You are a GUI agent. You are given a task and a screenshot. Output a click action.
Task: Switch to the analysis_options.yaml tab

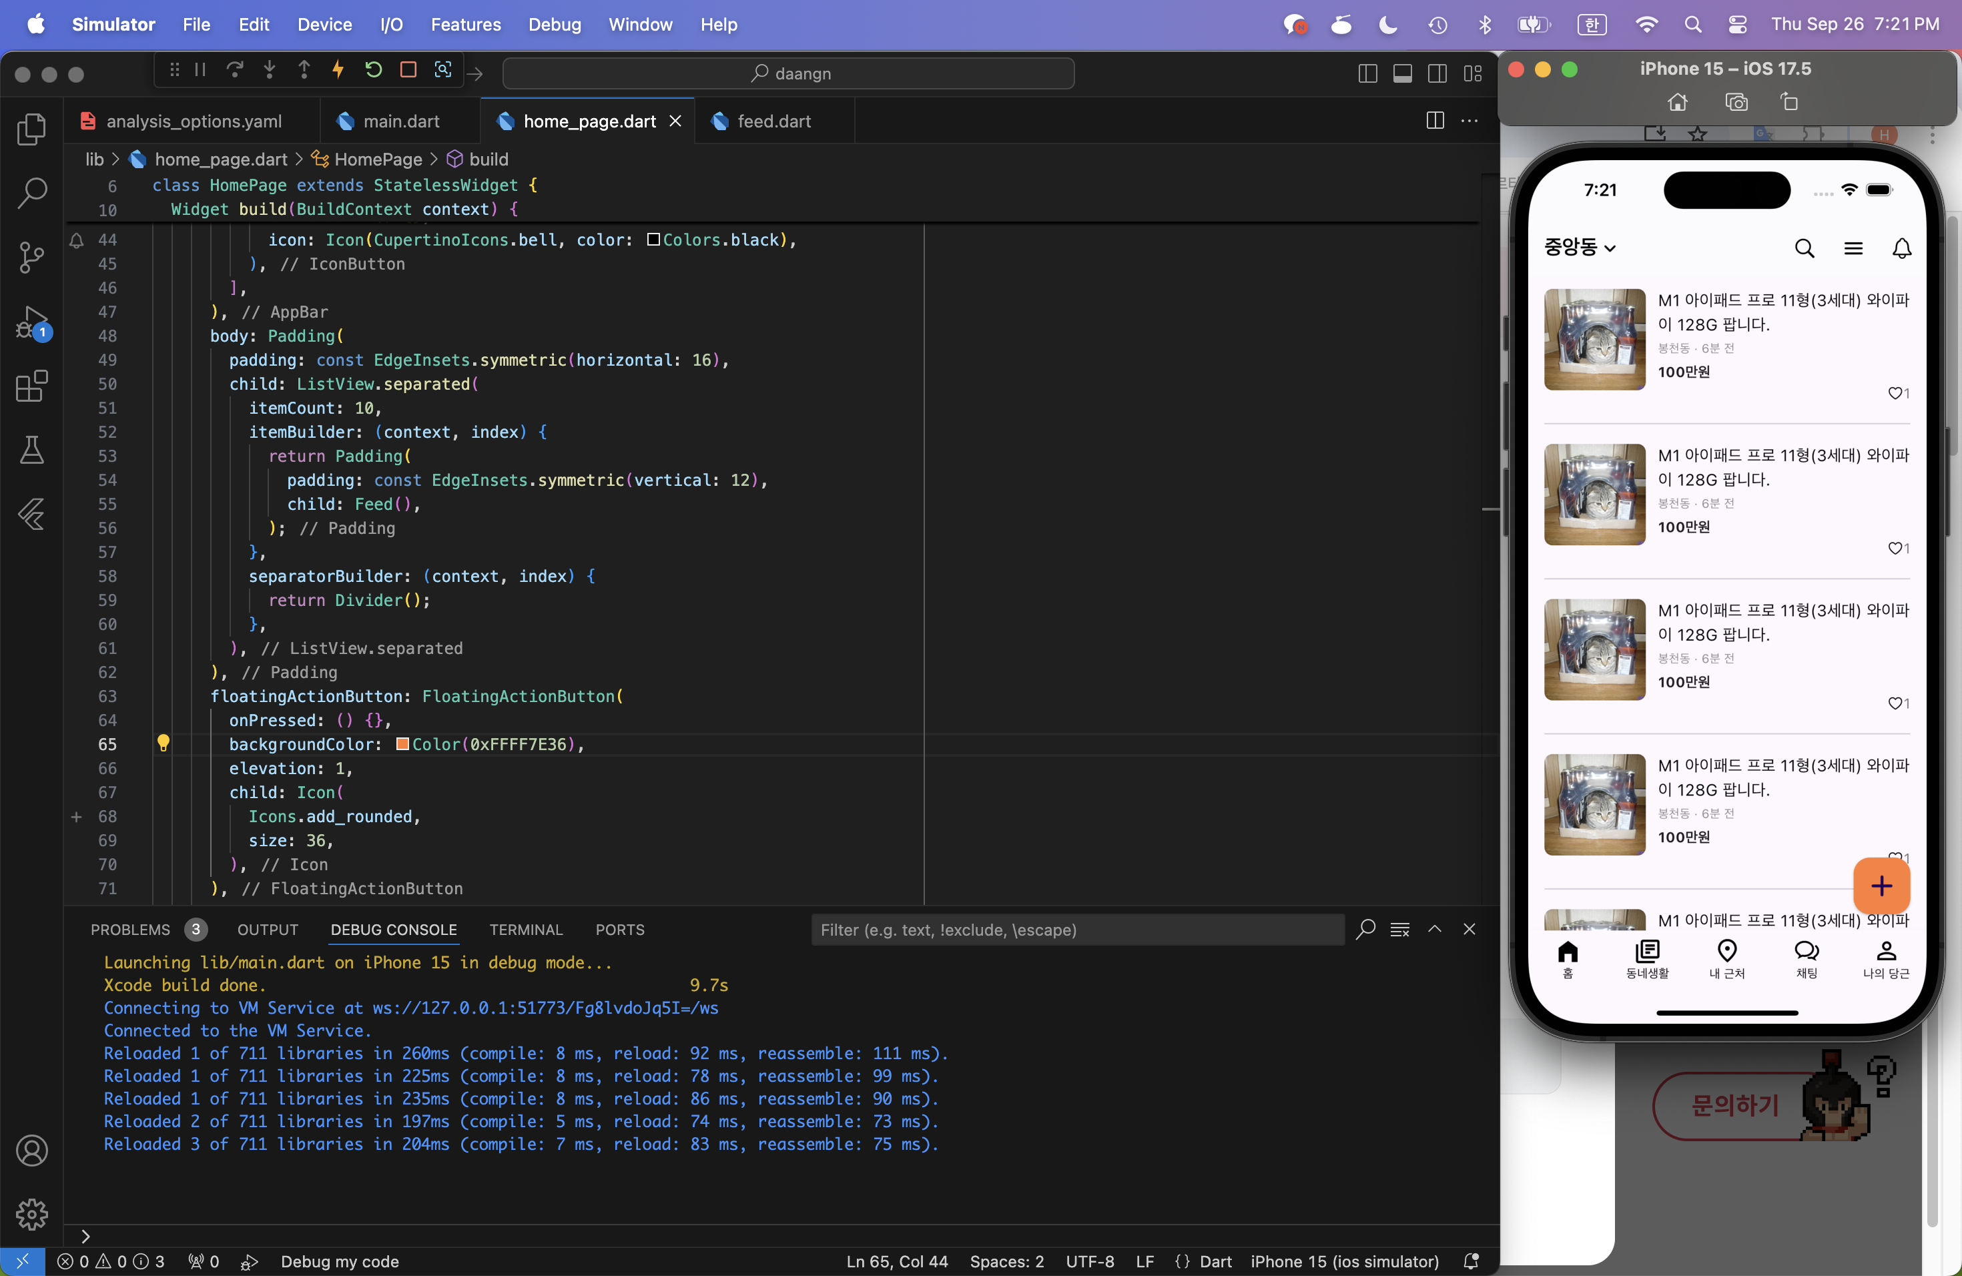193,121
